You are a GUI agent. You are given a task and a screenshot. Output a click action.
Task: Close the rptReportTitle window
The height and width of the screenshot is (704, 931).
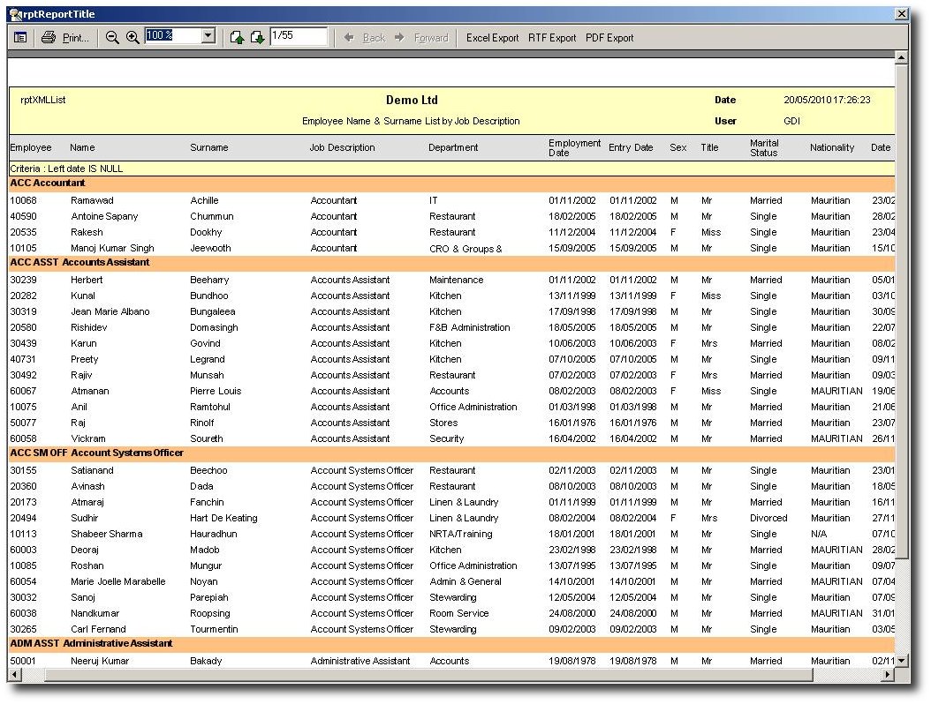tap(901, 14)
